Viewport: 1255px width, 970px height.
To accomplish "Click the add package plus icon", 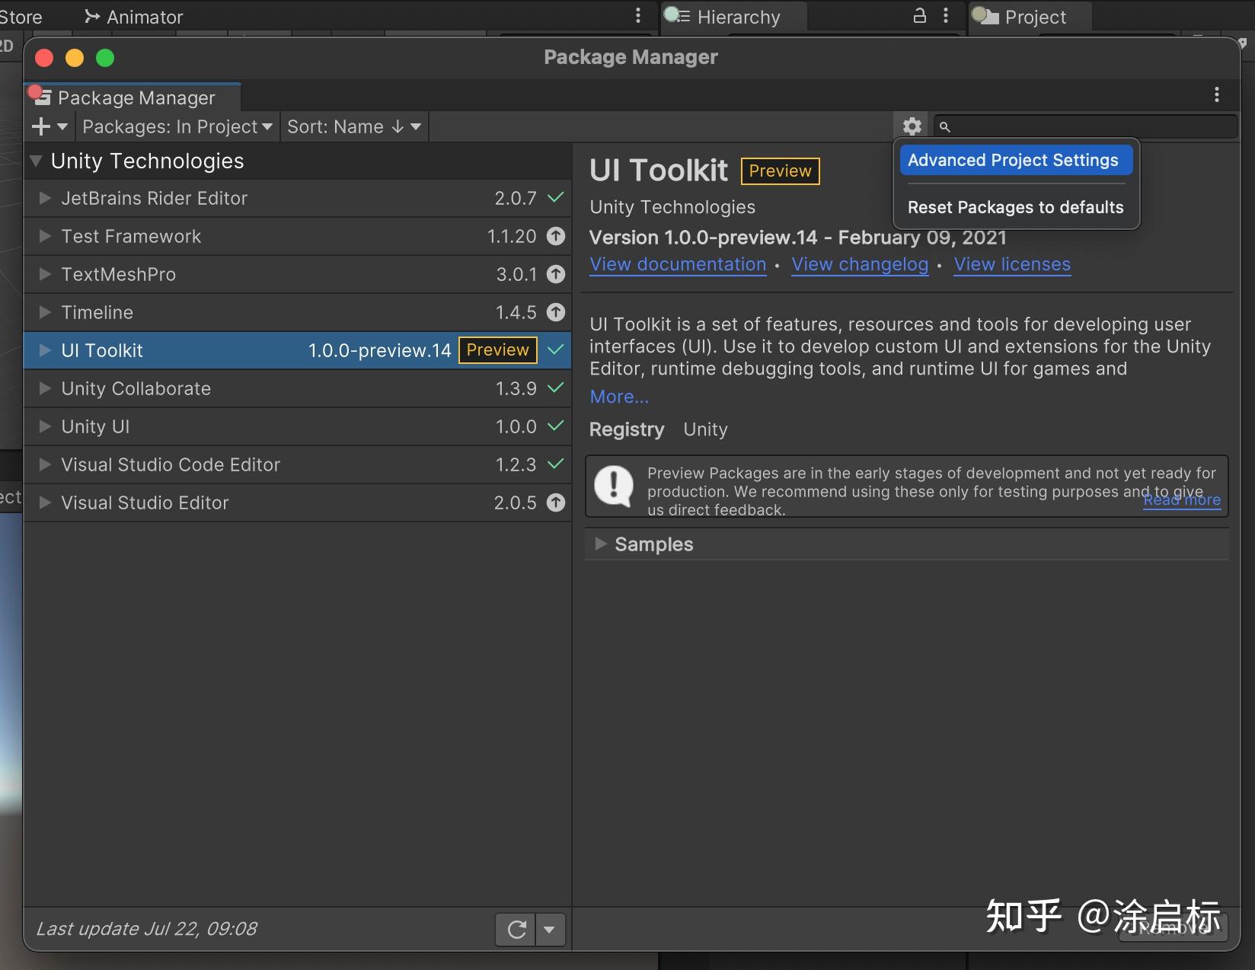I will pos(42,126).
